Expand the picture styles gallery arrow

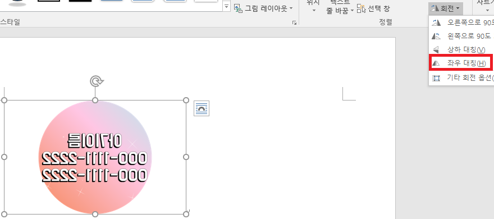coord(226,6)
